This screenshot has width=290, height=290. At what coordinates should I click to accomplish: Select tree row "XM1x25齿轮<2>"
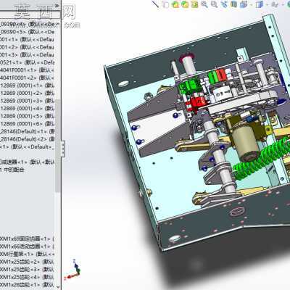point(27,262)
